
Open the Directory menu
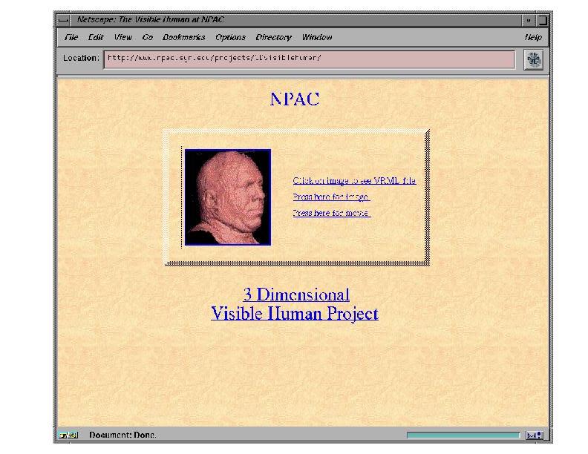(x=273, y=37)
